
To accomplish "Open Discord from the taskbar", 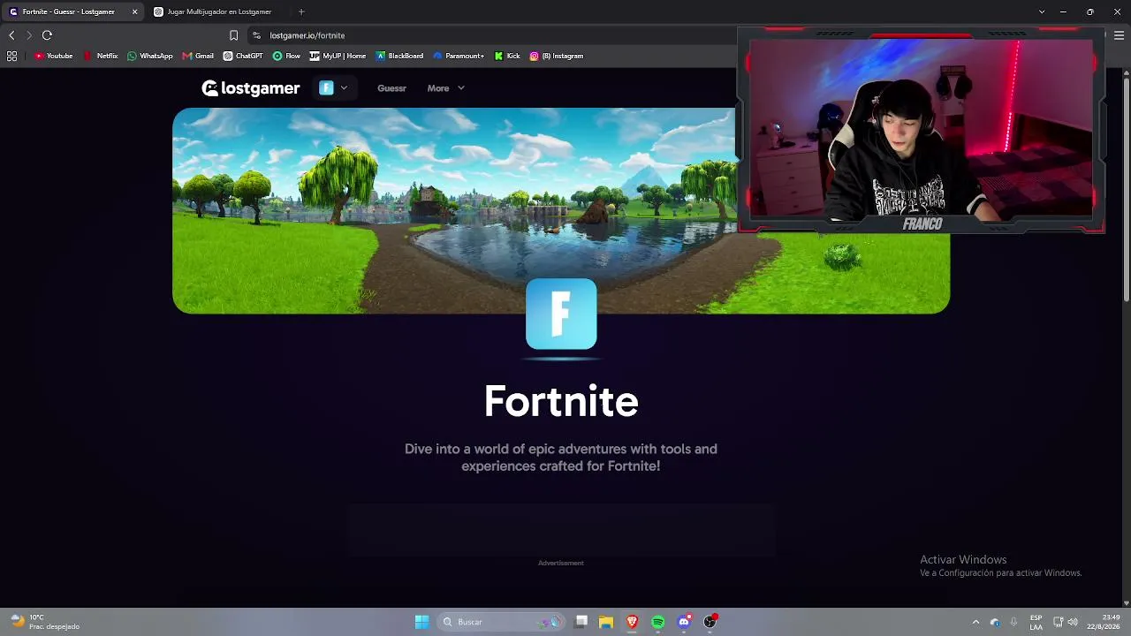I will point(684,622).
